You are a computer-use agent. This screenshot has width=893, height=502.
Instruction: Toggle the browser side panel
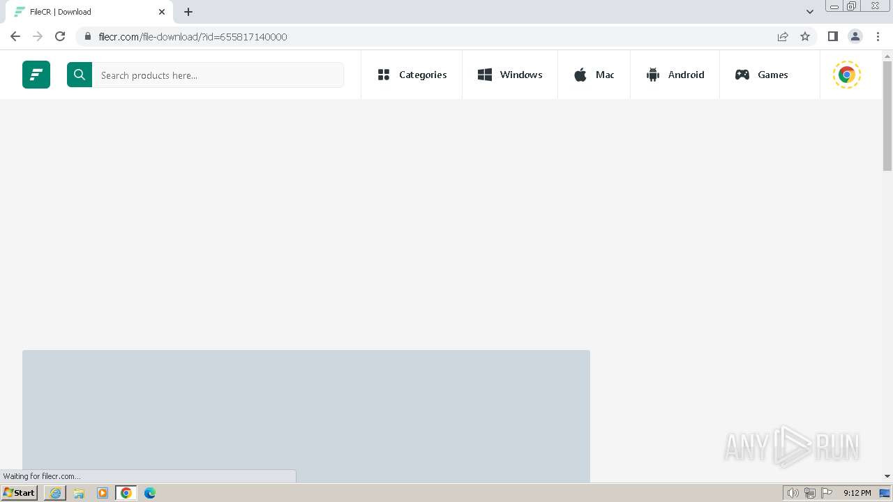tap(833, 36)
